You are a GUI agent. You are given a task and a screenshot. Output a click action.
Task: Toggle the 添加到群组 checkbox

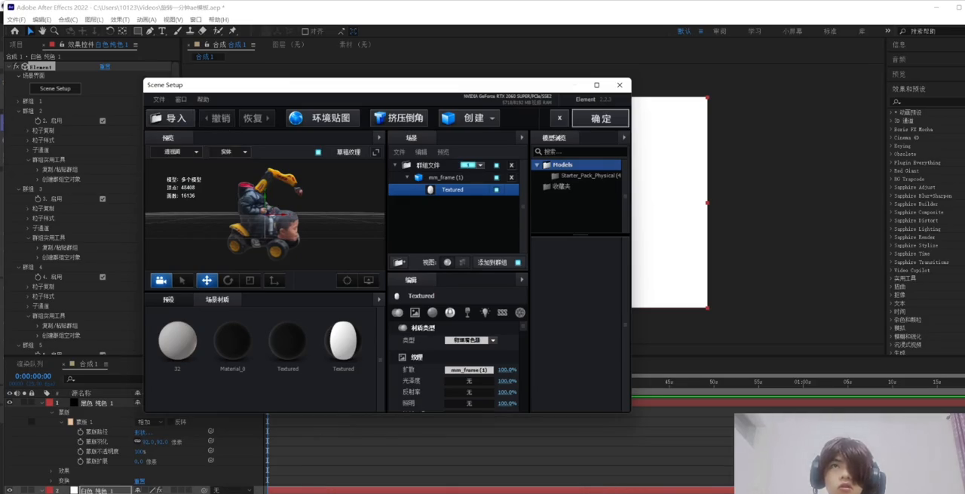[518, 262]
